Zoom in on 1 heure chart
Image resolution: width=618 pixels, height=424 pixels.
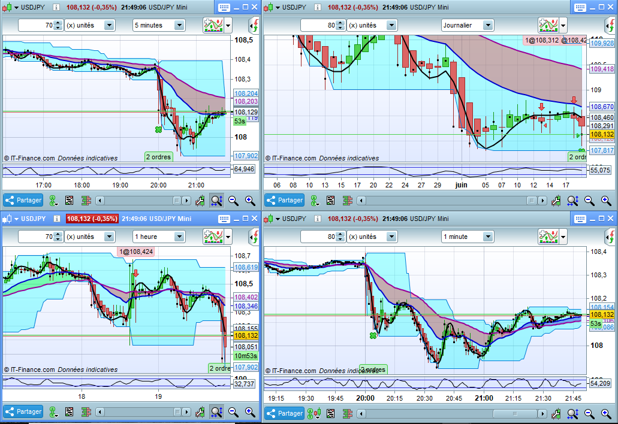[x=251, y=412]
